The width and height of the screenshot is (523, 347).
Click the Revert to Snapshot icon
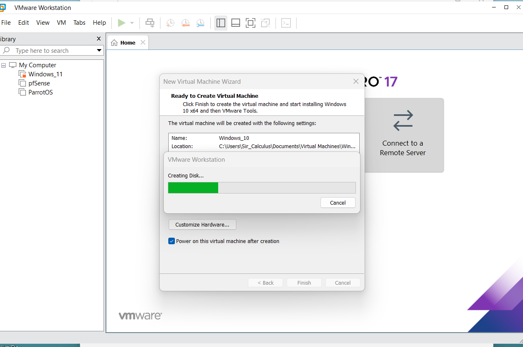(x=185, y=23)
